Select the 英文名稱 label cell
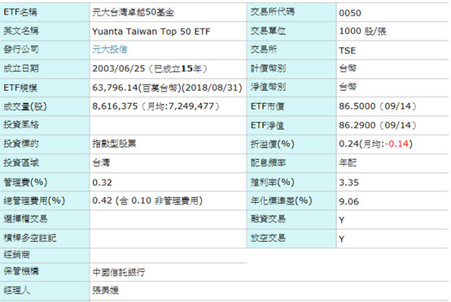 pos(45,31)
